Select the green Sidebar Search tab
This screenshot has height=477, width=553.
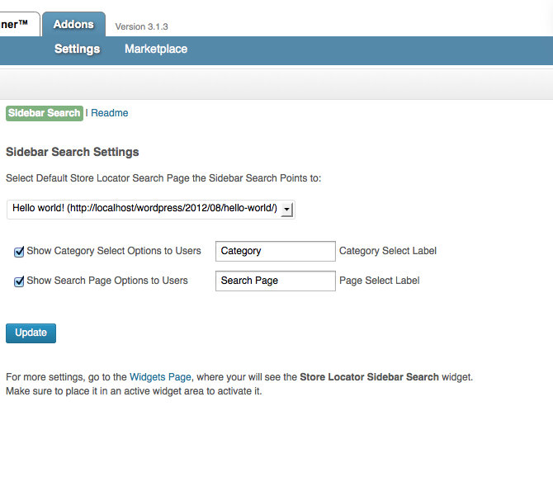coord(45,113)
